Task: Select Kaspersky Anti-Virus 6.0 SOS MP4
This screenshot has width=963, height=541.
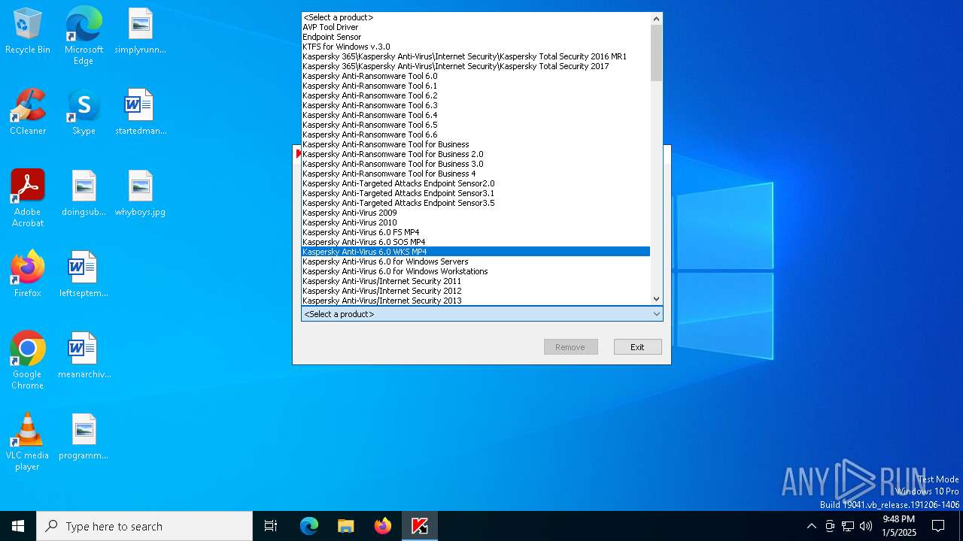Action: 475,242
